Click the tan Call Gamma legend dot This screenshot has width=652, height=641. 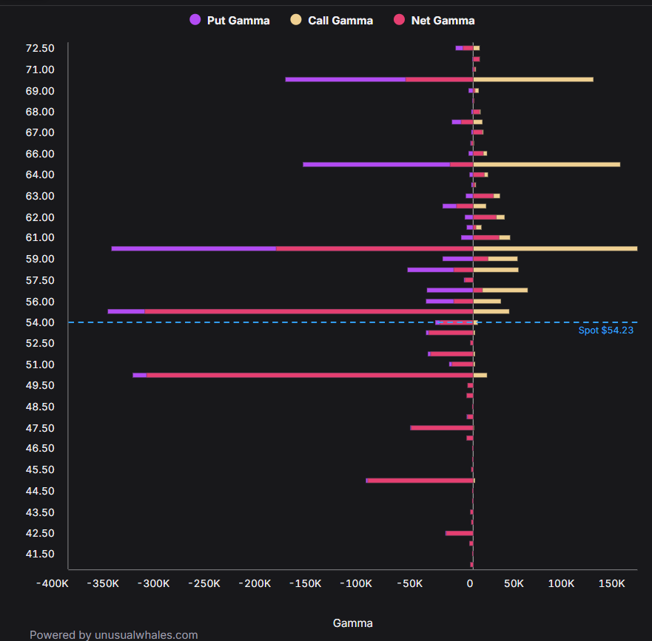click(x=295, y=19)
